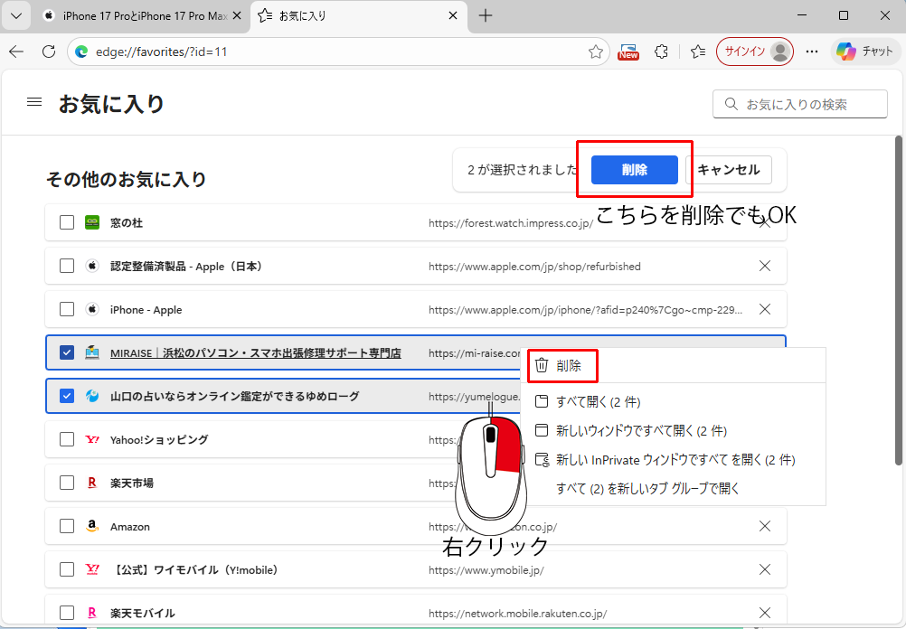Click the star icon in address bar
Viewport: 906px width, 629px height.
596,52
